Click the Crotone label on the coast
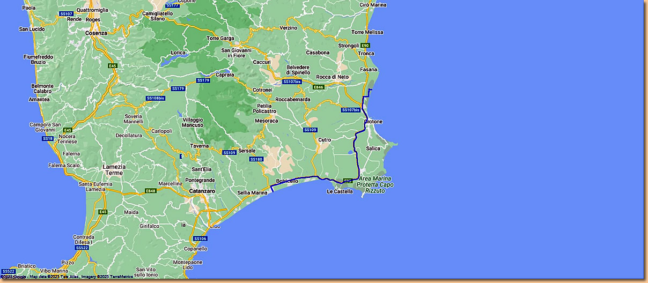The image size is (648, 283). tap(373, 122)
